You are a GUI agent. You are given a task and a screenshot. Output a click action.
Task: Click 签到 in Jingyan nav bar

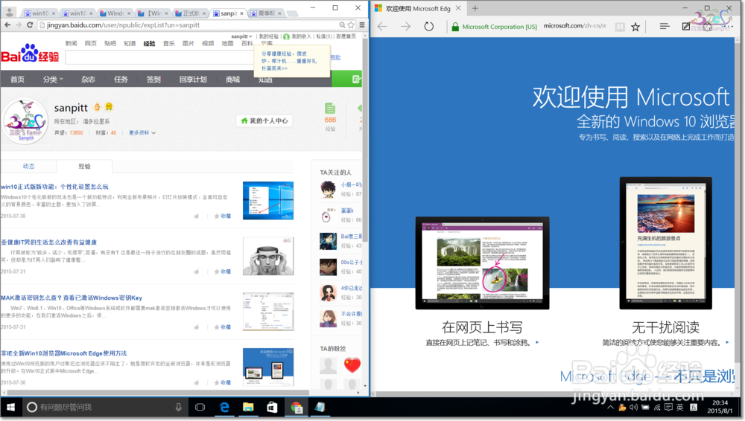[153, 80]
